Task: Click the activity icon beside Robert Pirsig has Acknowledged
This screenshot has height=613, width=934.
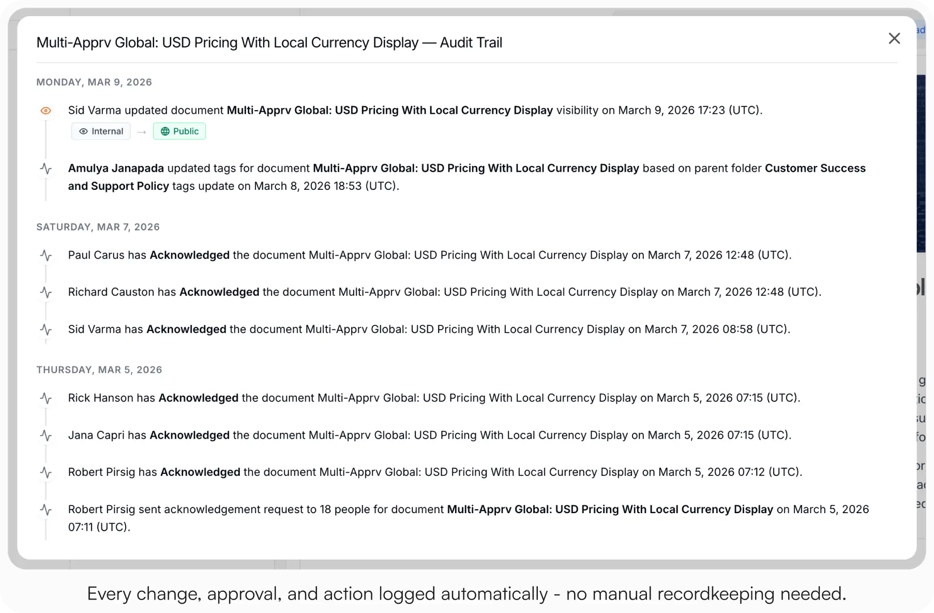Action: pos(46,472)
